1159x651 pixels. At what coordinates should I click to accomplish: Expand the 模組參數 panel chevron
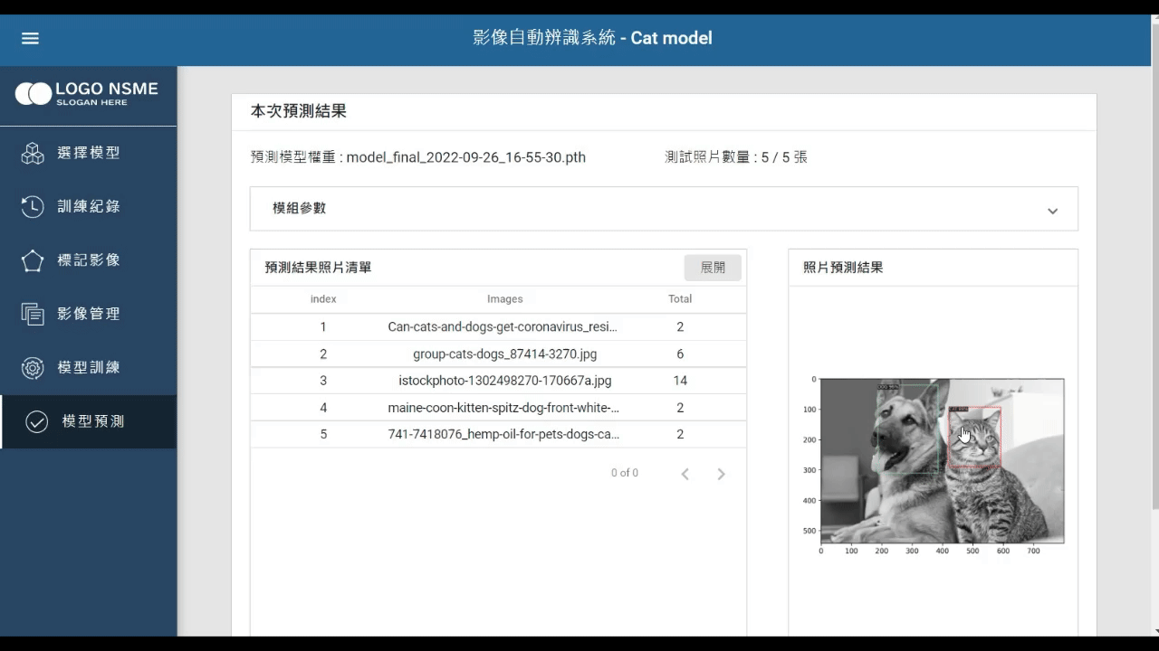click(x=1052, y=211)
